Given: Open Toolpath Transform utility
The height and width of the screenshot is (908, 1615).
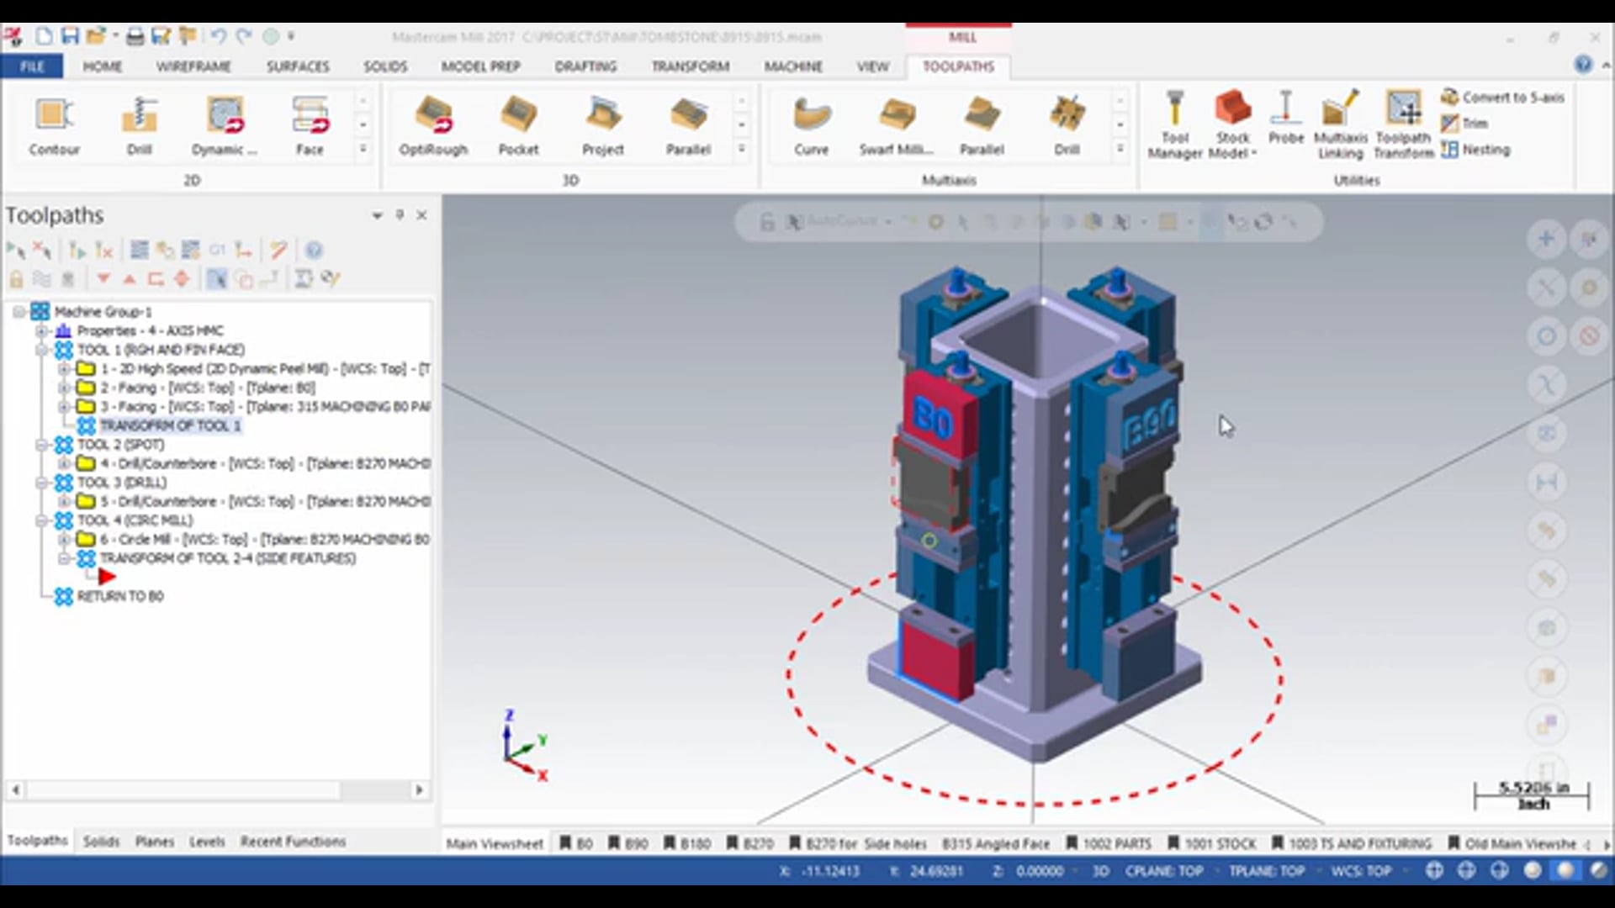Looking at the screenshot, I should 1403,124.
